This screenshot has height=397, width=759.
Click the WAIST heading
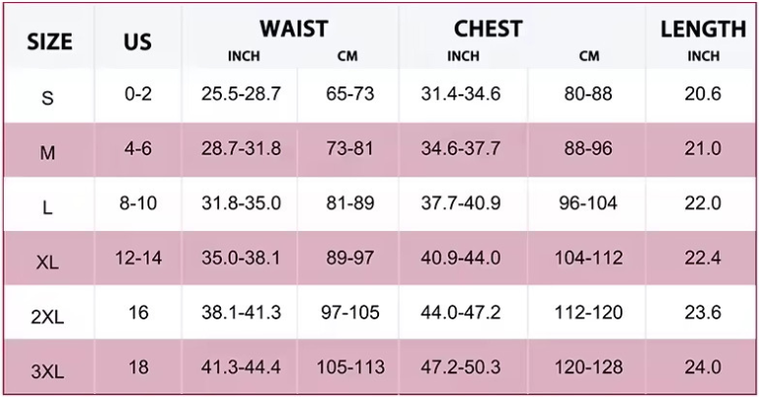[293, 28]
